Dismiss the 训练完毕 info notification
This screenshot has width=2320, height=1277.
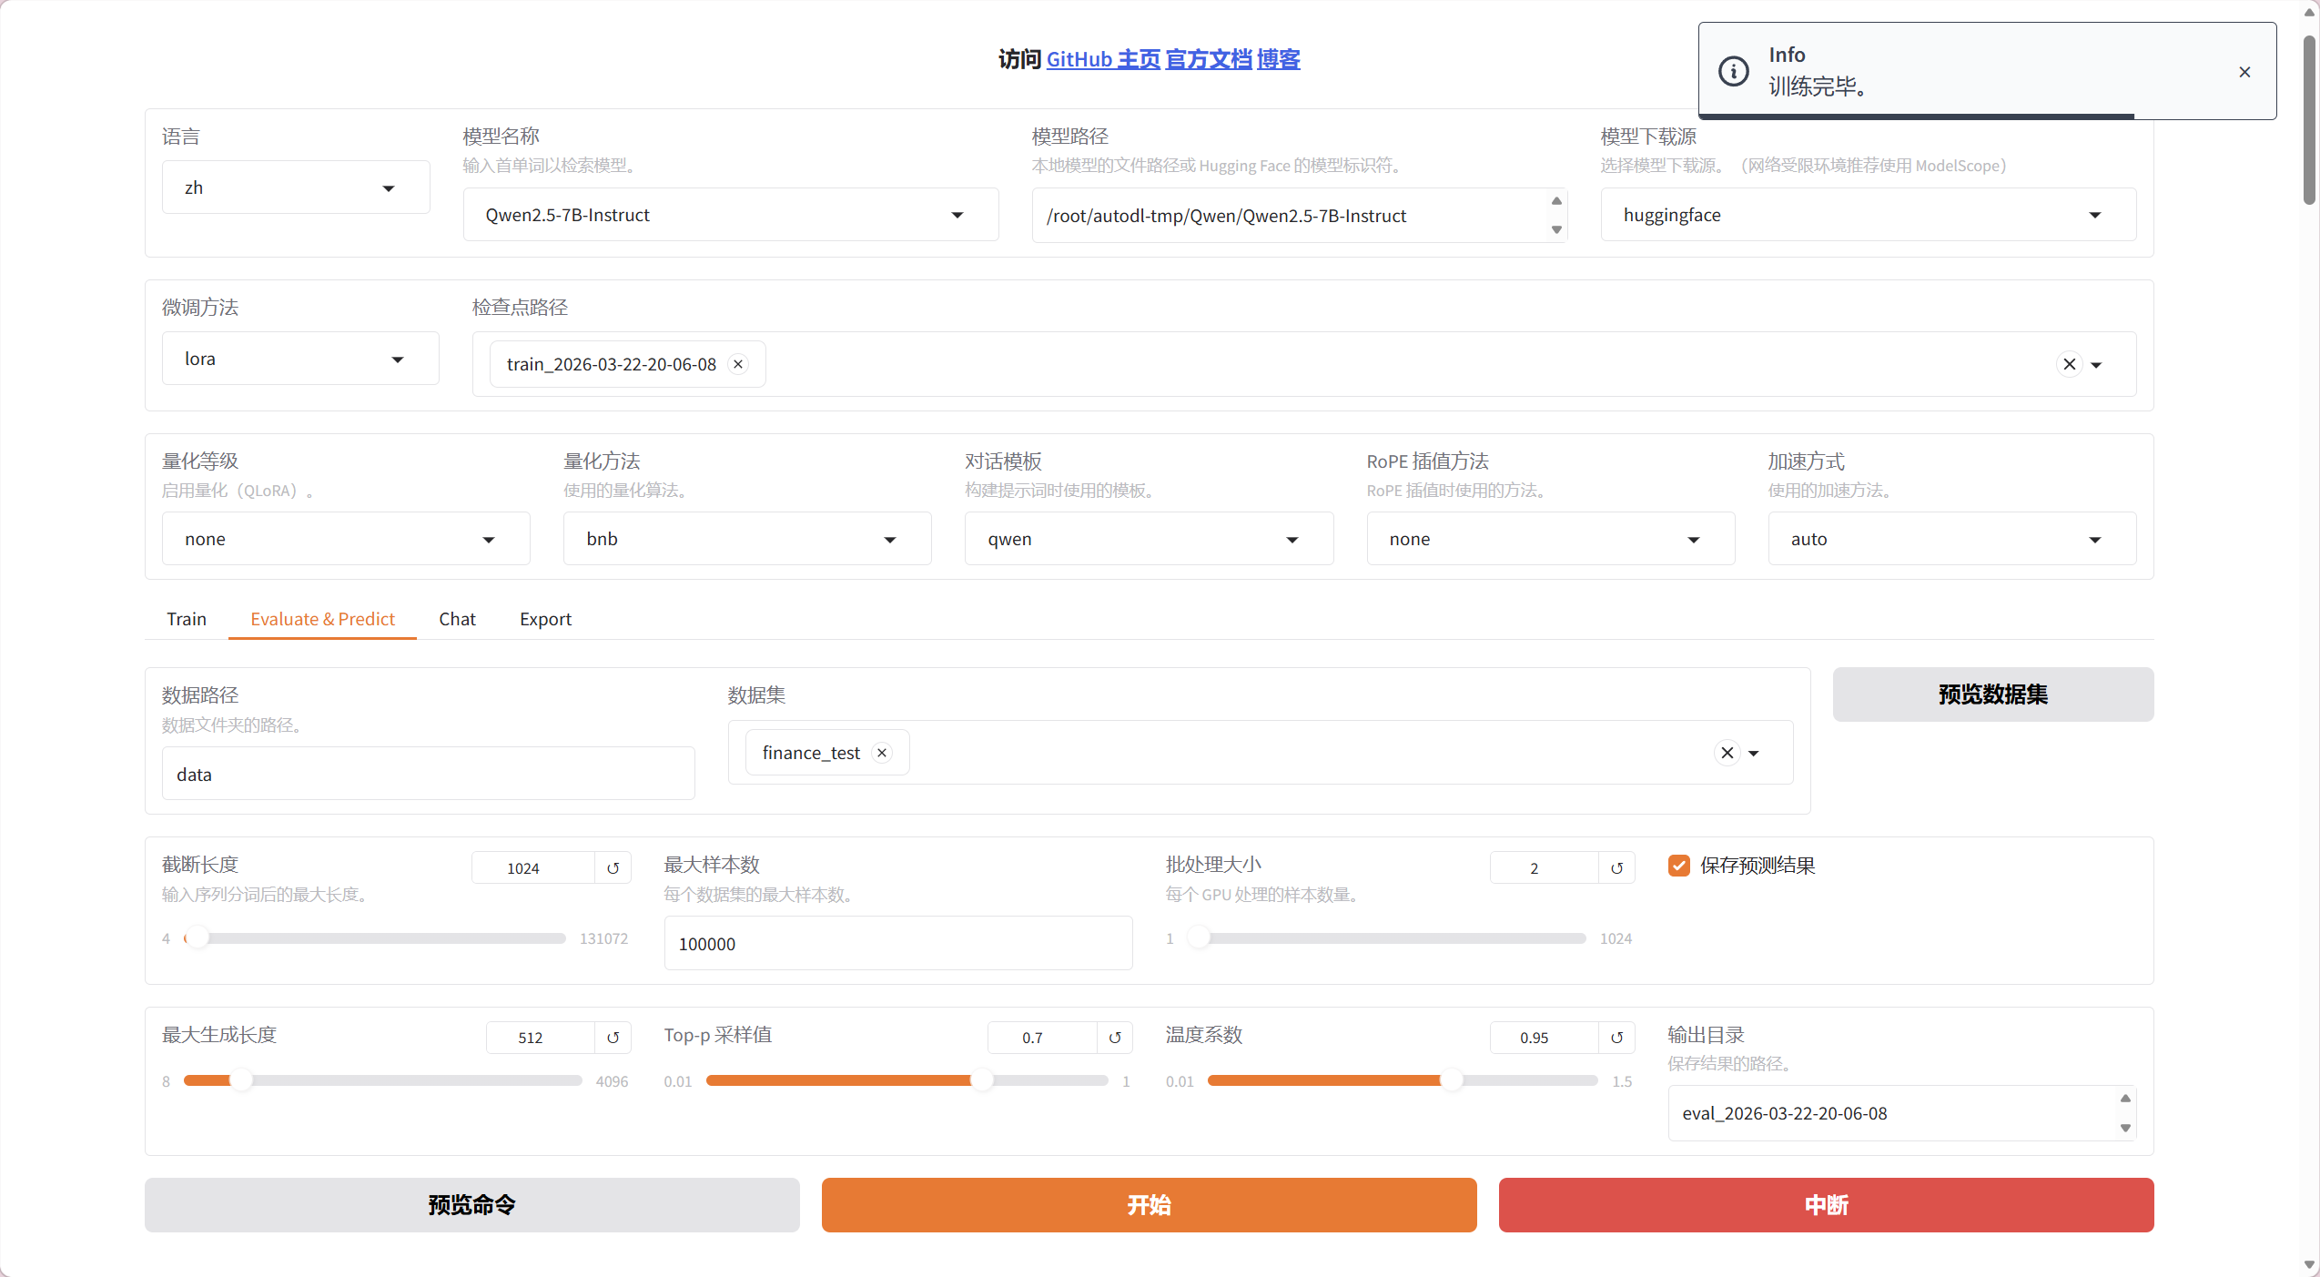coord(2244,72)
